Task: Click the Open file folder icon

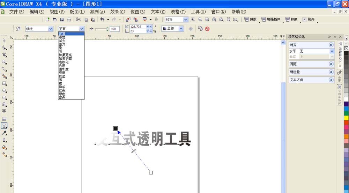Action: click(x=54, y=20)
